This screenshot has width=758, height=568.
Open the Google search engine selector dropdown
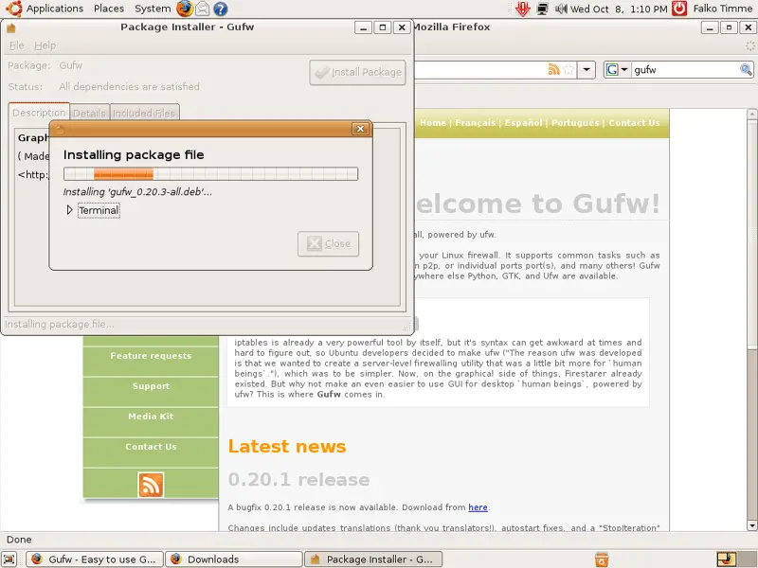[617, 69]
